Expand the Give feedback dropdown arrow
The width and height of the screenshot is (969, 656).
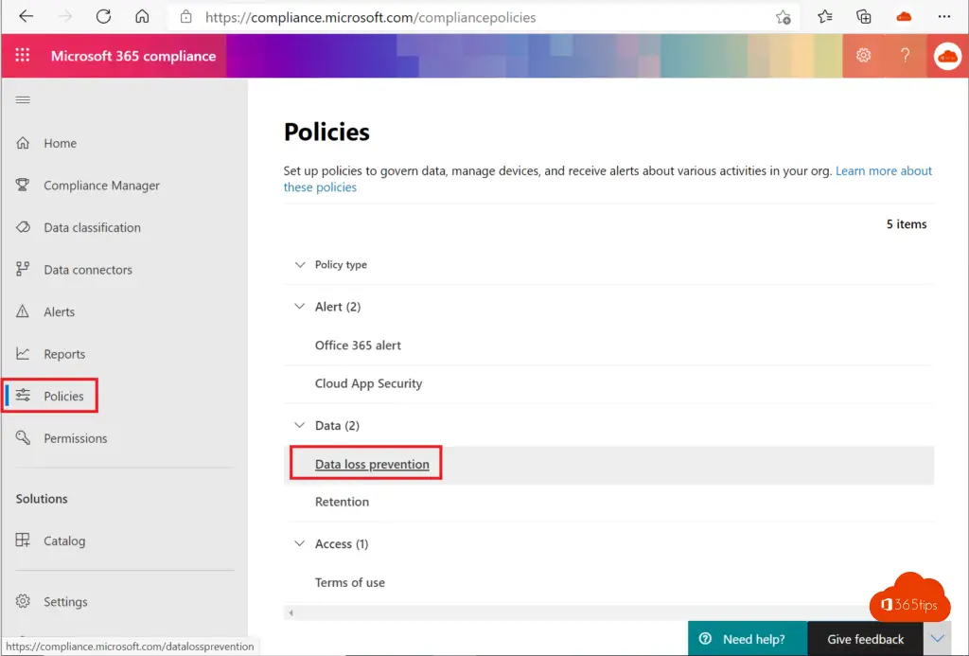(x=936, y=639)
